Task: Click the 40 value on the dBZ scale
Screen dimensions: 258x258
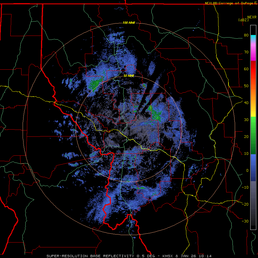Action: tap(246, 103)
